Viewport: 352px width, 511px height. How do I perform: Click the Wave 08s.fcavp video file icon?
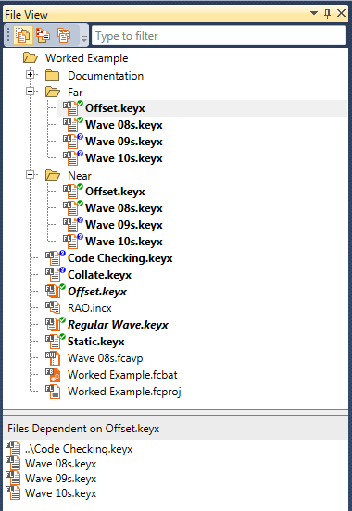click(53, 358)
